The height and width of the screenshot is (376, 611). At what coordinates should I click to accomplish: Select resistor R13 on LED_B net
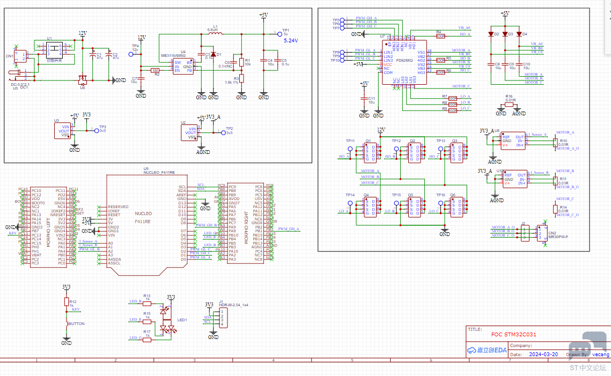click(147, 303)
